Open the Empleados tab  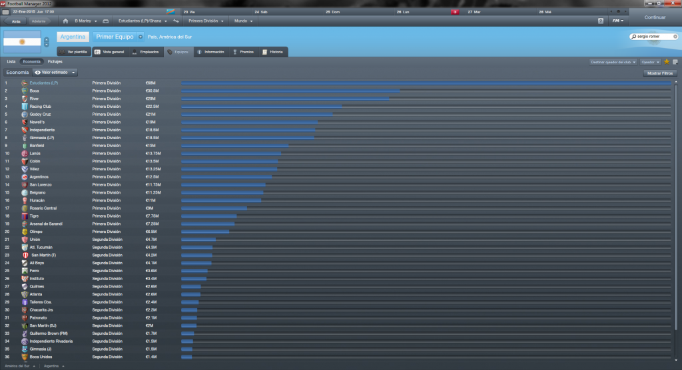146,52
